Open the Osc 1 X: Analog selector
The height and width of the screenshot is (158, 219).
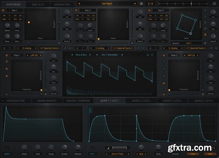[x=27, y=48]
